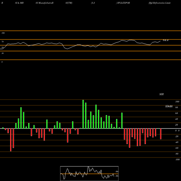The image size is (181, 181).
Task: Click the 60 label on MR axis
Action: (177, 113)
